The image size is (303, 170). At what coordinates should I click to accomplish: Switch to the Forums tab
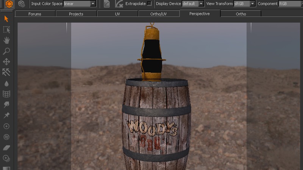pyautogui.click(x=35, y=14)
